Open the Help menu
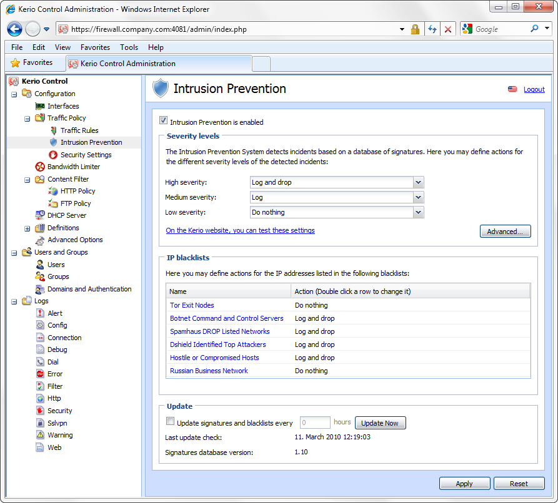Screen dimensions: 558x503 point(156,47)
